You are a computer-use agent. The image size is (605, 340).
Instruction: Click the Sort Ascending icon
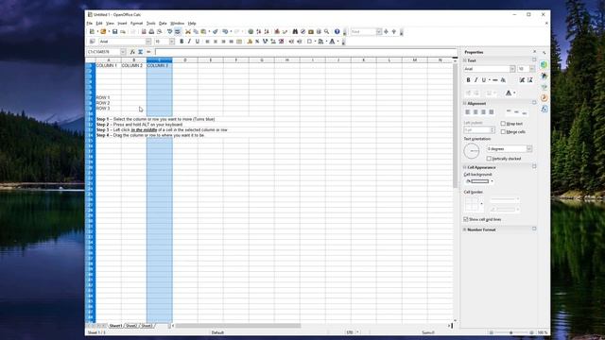[258, 31]
